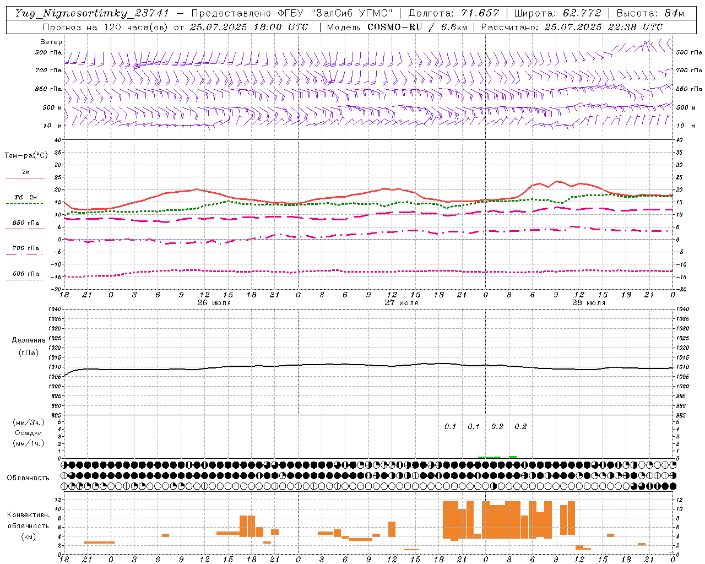
Task: Click the '(мм/3ч.)' precipitation unit label
Action: tap(28, 422)
